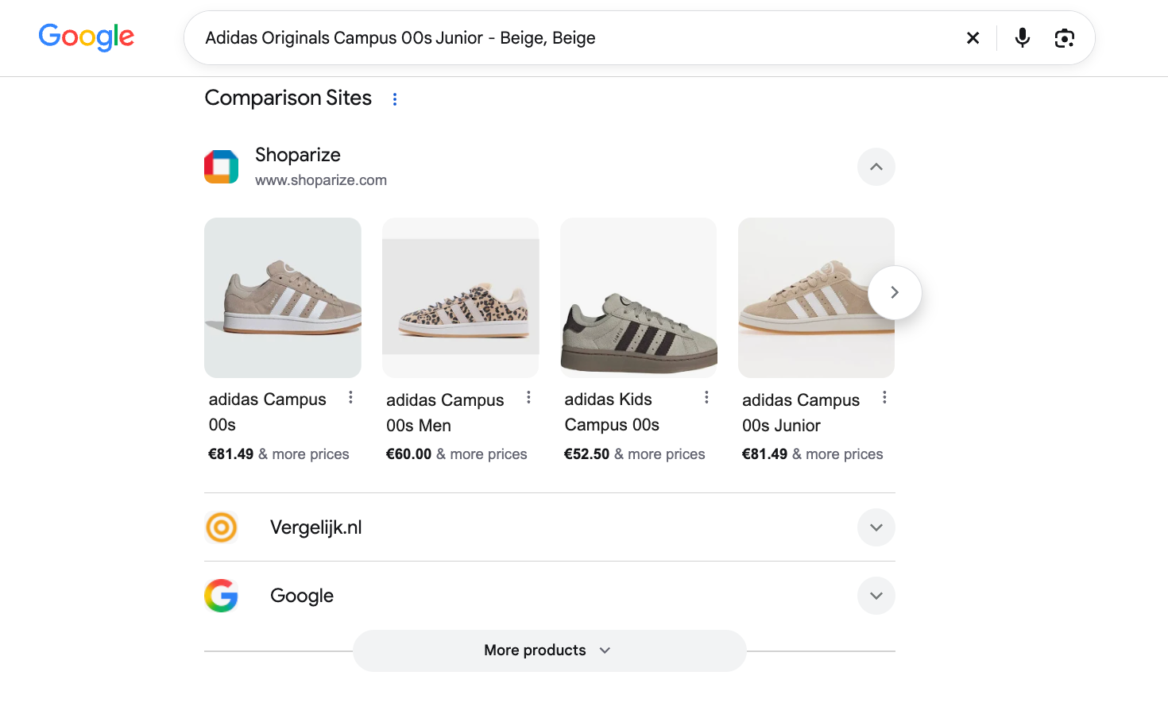
Task: Open adidas Campus 00s product title
Action: pyautogui.click(x=268, y=411)
